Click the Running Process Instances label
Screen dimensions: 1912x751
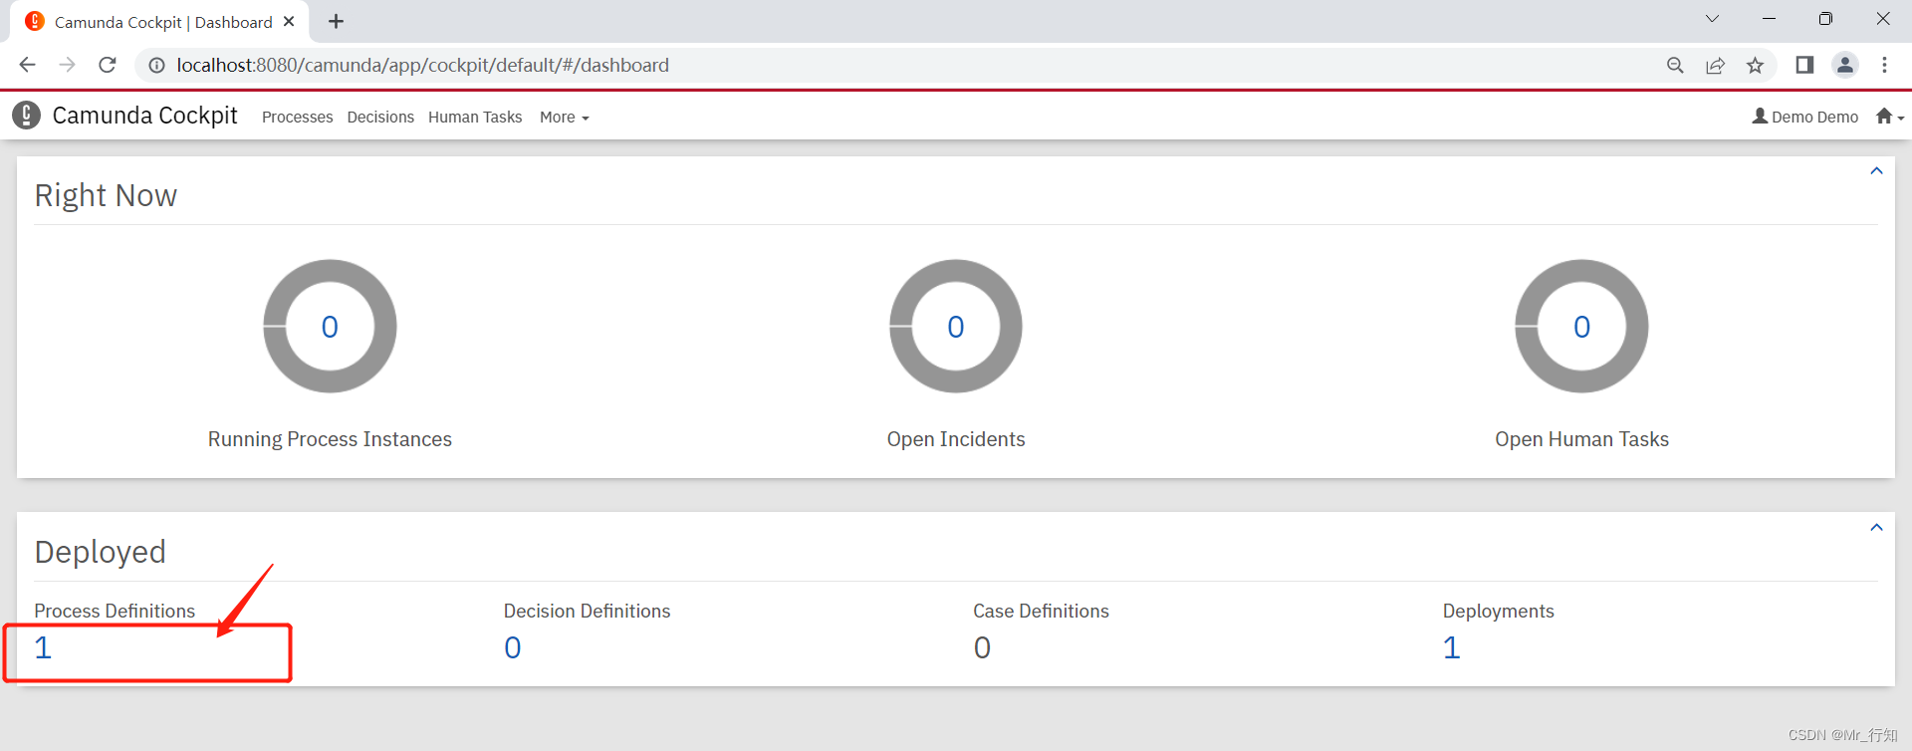click(330, 439)
